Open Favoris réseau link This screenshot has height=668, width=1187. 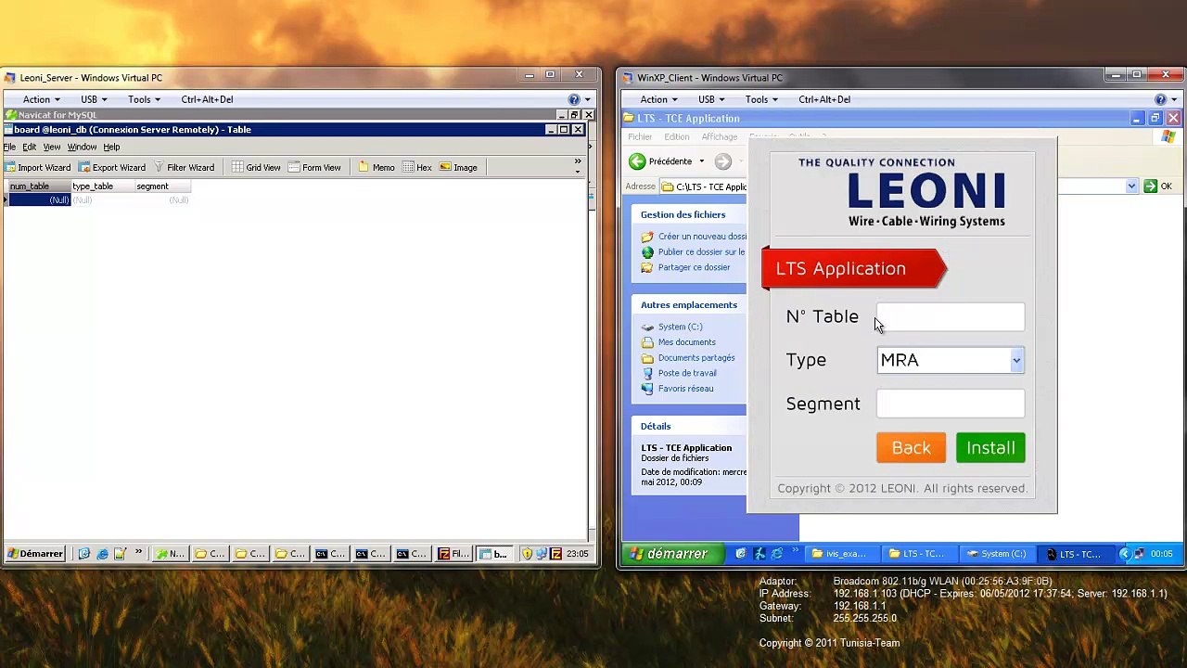point(678,389)
